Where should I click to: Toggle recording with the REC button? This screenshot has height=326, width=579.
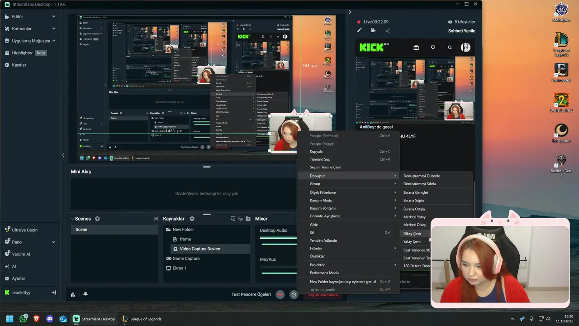pyautogui.click(x=280, y=294)
